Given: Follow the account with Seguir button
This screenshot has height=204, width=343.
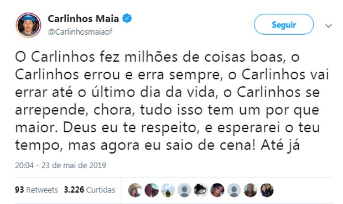Looking at the screenshot, I should click(284, 24).
